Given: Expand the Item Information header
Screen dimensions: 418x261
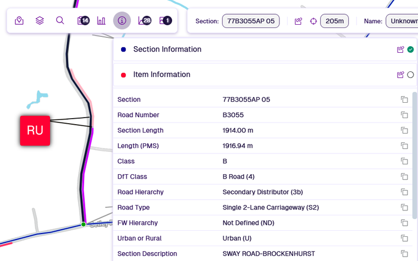Looking at the screenshot, I should click(x=265, y=75).
